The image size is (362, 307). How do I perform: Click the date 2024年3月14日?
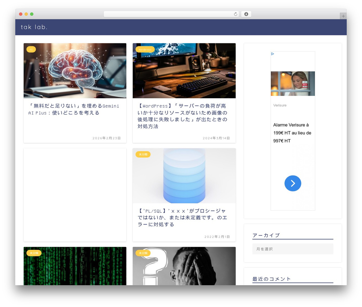[216, 138]
